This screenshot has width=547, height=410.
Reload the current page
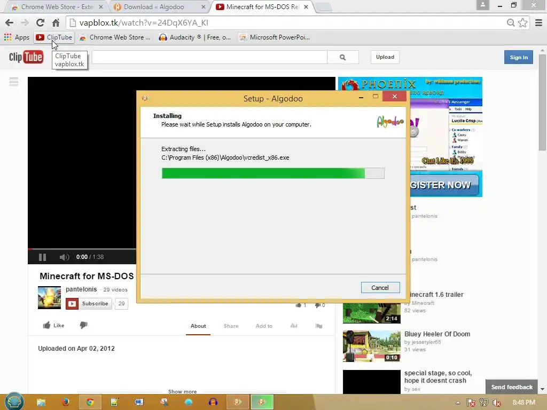pos(40,22)
